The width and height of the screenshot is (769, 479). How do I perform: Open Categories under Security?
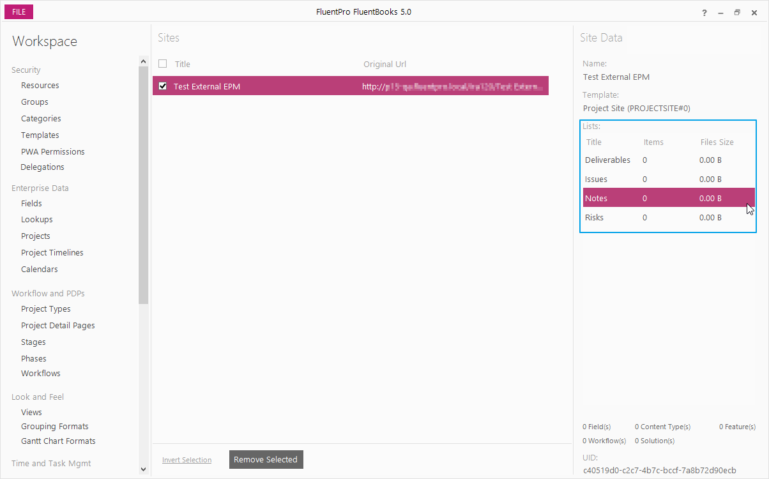click(x=41, y=119)
